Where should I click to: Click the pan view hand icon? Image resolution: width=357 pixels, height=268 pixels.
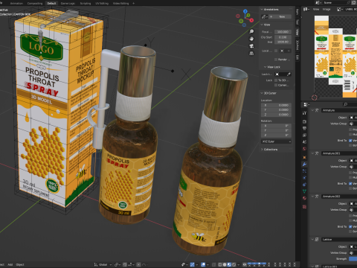click(251, 39)
